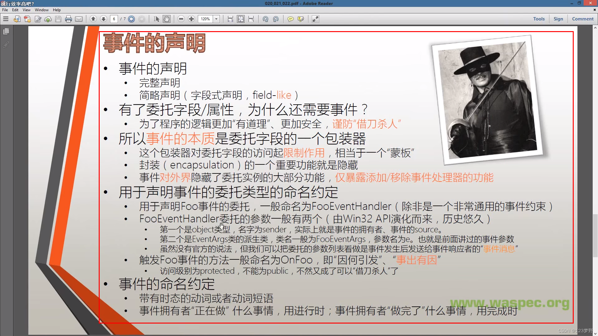
Task: Open the zoom level dropdown arrow
Action: (x=216, y=19)
